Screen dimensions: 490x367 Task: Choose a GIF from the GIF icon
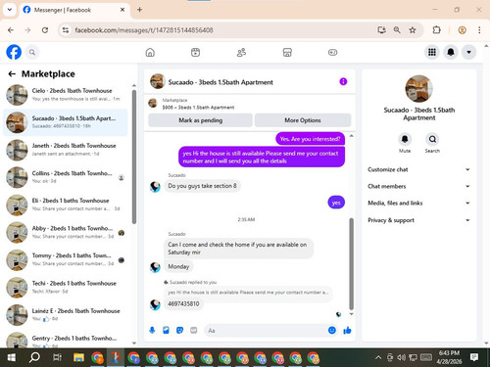[x=194, y=331]
